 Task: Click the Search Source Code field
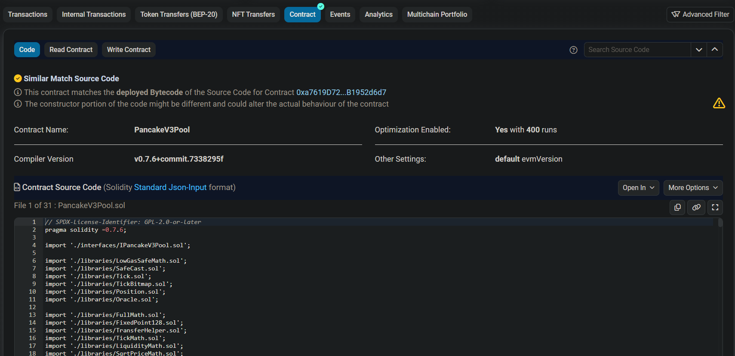click(x=637, y=50)
